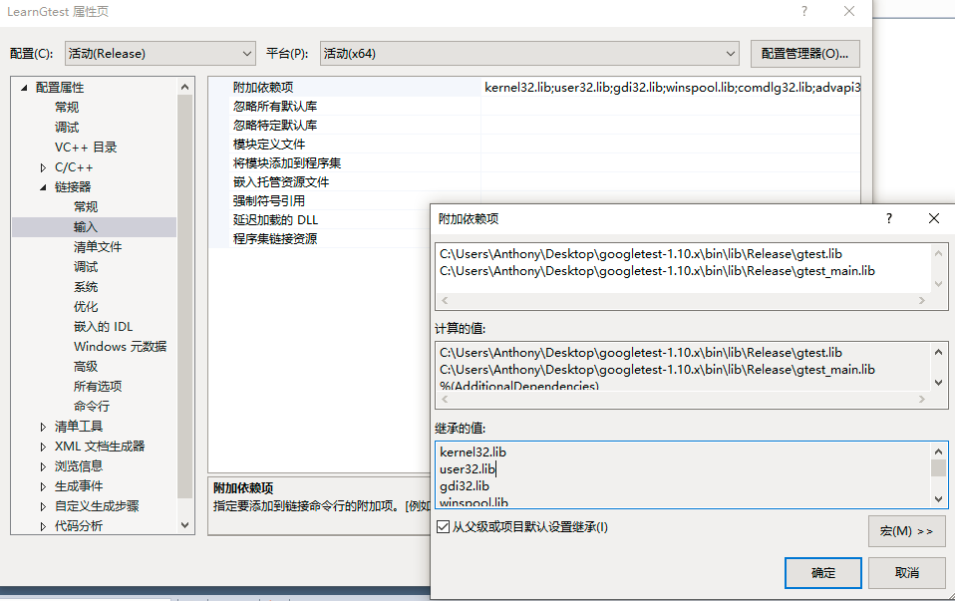Click the help (?) icon on 附加依赖项 dialog

[888, 218]
